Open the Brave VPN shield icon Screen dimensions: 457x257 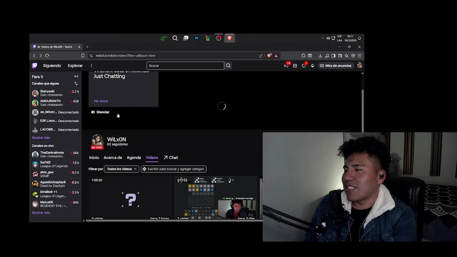pyautogui.click(x=353, y=56)
